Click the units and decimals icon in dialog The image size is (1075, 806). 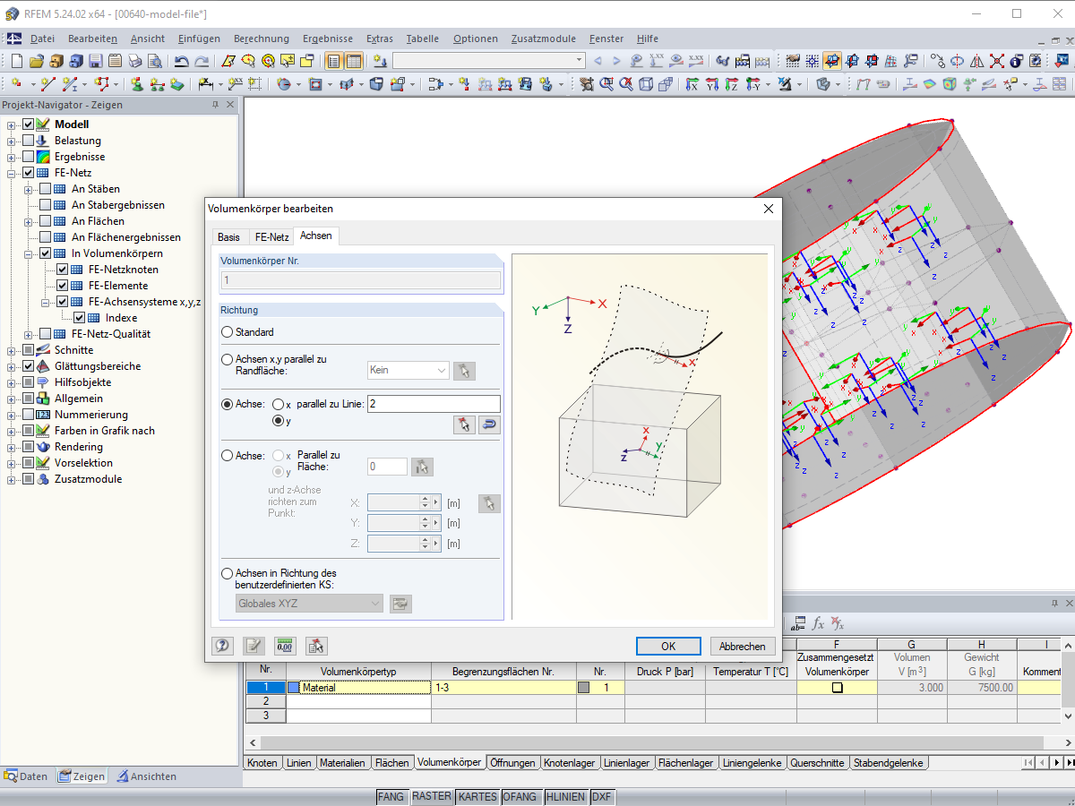pyautogui.click(x=285, y=646)
